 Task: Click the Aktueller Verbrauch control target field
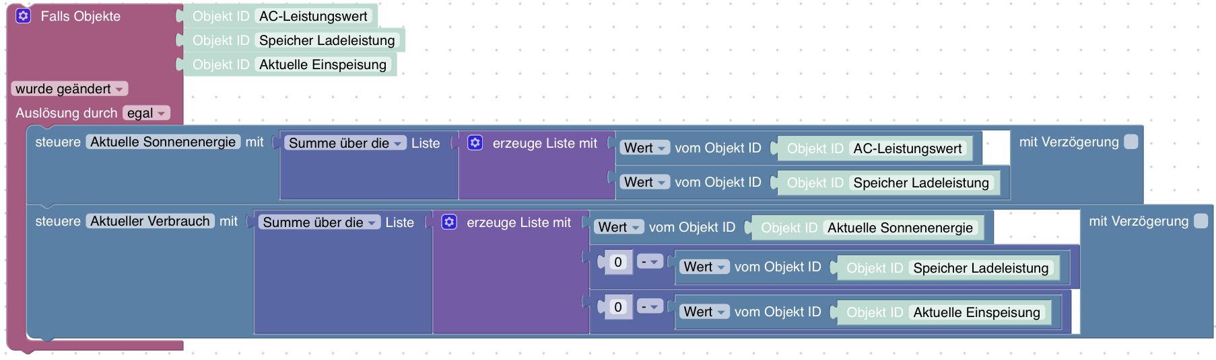pos(150,221)
